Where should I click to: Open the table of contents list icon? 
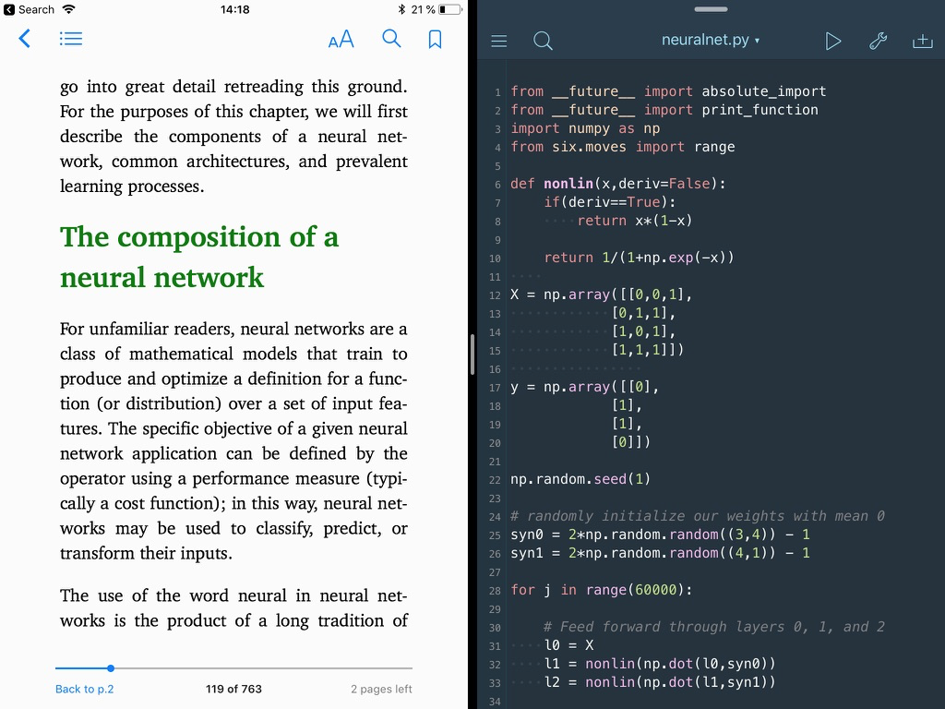(x=70, y=39)
